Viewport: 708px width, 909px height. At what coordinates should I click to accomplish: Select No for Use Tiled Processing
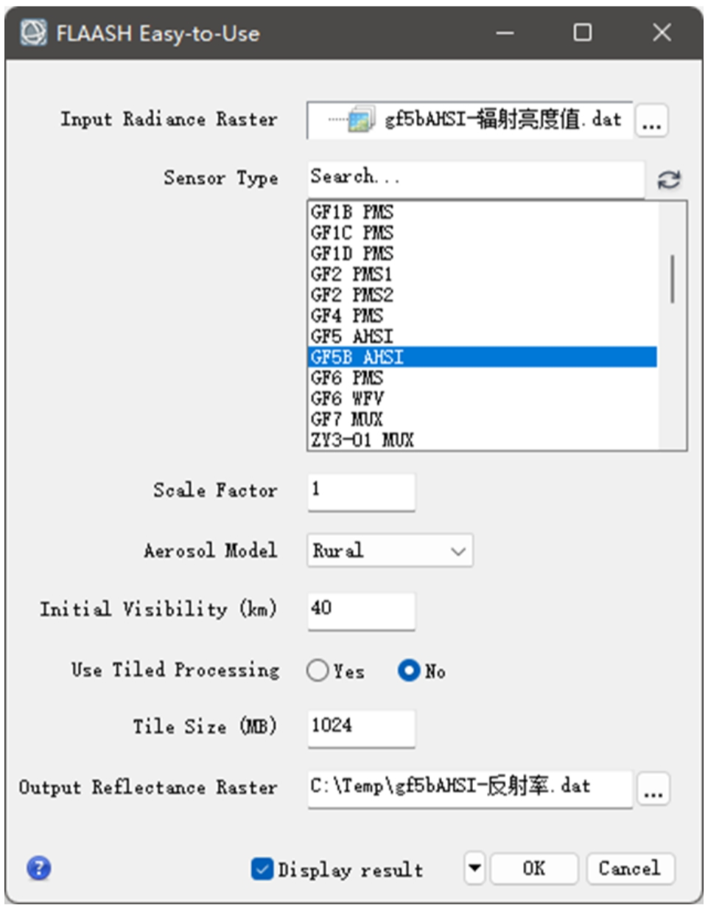[x=409, y=670]
